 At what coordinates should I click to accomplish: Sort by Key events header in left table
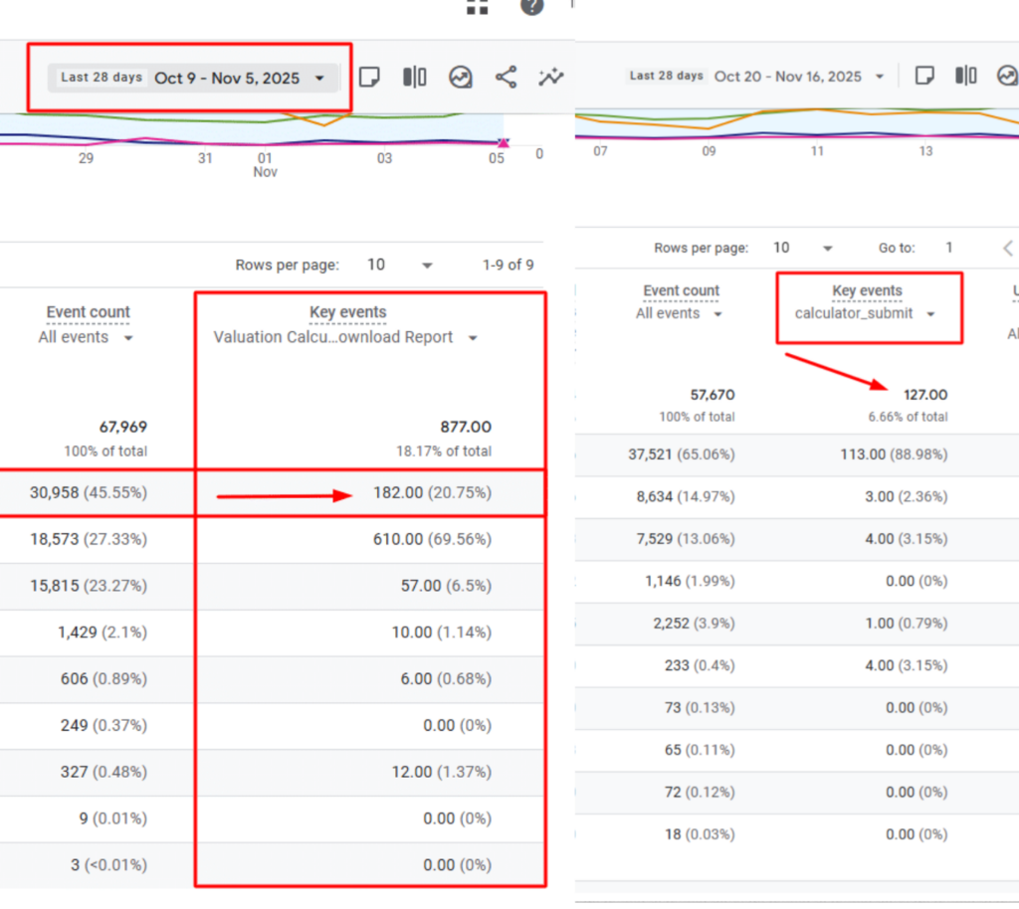tap(347, 312)
